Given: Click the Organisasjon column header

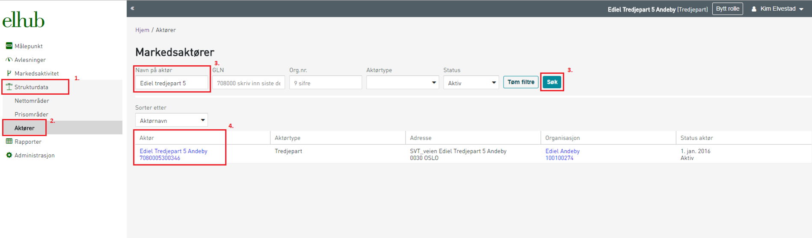Looking at the screenshot, I should click(562, 138).
